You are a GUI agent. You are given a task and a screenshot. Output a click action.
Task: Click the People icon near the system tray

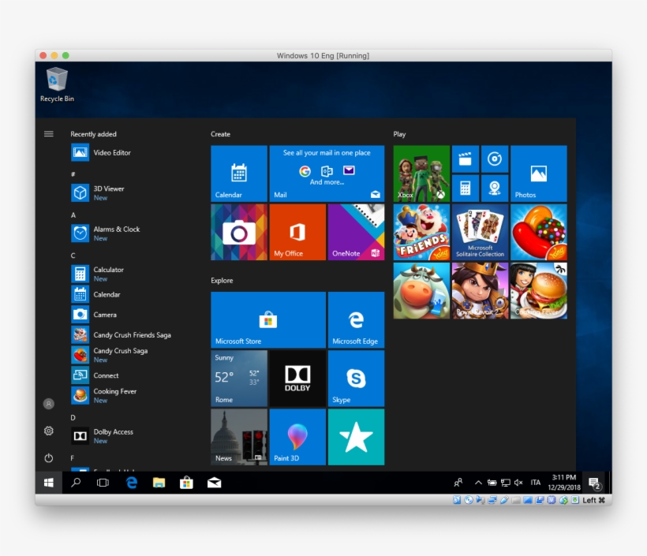[460, 482]
